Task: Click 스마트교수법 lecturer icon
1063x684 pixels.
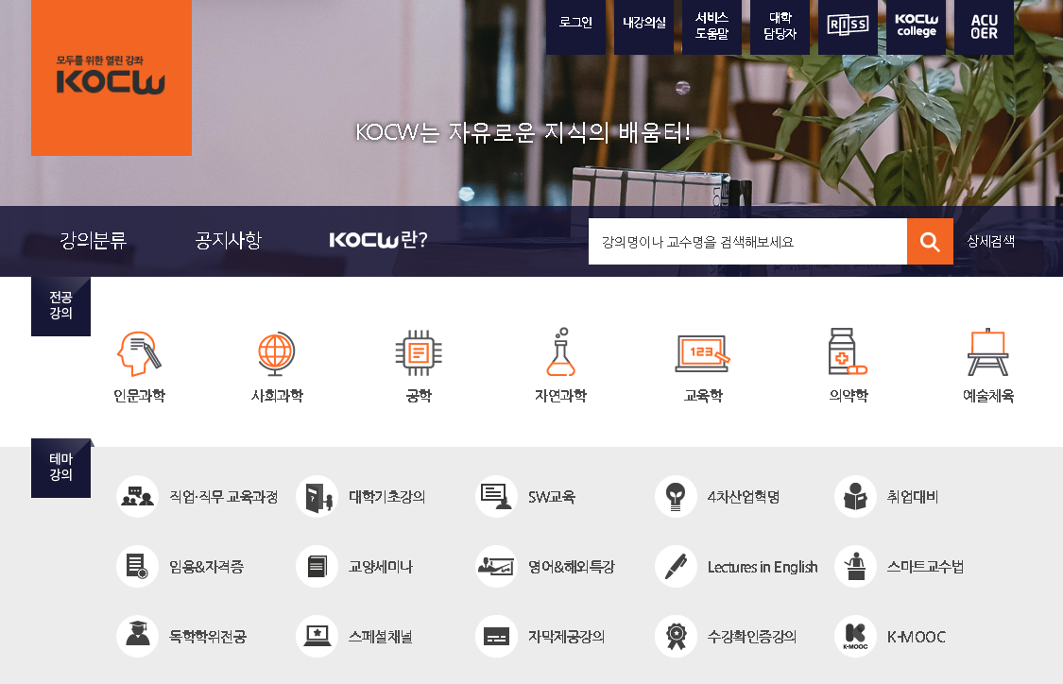Action: [x=855, y=567]
